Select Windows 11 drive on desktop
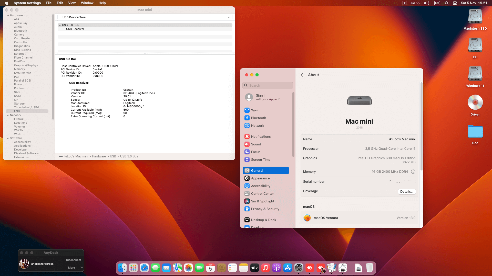 (x=475, y=77)
